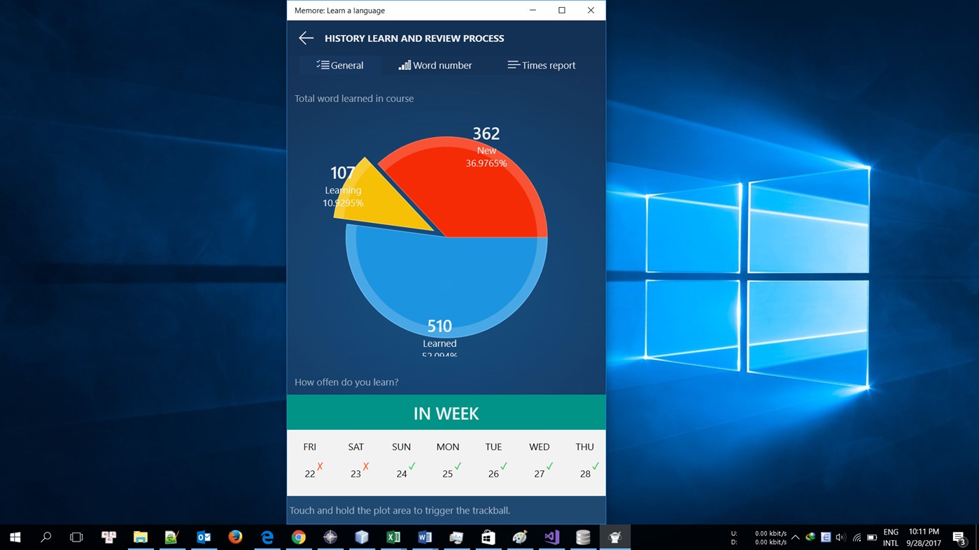Click the red X under FRI 22
Image resolution: width=979 pixels, height=550 pixels.
[x=319, y=465]
